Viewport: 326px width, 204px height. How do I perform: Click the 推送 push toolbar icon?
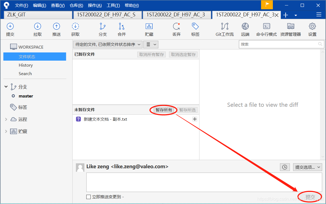56,26
